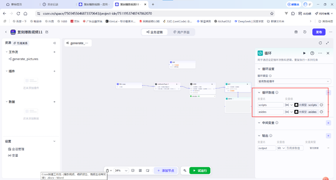Switch to the 历史记录 browser tab
This screenshot has height=180, width=336.
pos(53,4)
